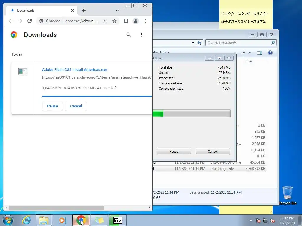302x226 pixels.
Task: Select the 2,038 KB file row
Action: tap(251, 144)
